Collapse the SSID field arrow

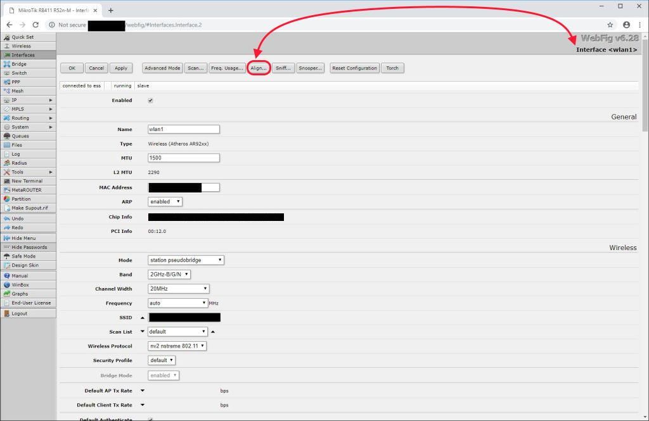coord(143,318)
